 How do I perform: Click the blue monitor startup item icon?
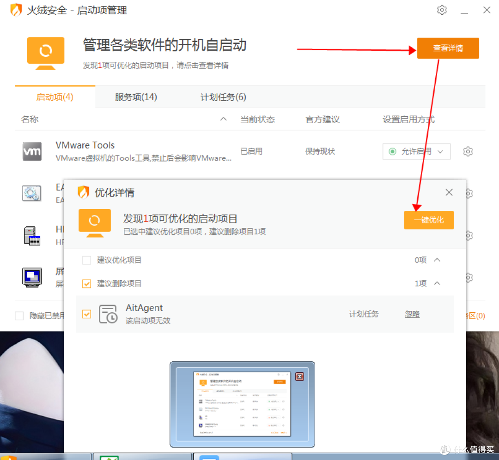point(32,277)
